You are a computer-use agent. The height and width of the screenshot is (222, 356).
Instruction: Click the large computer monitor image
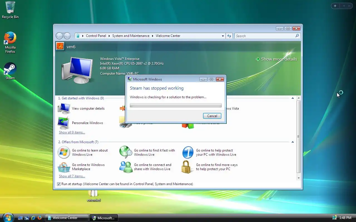(x=78, y=70)
